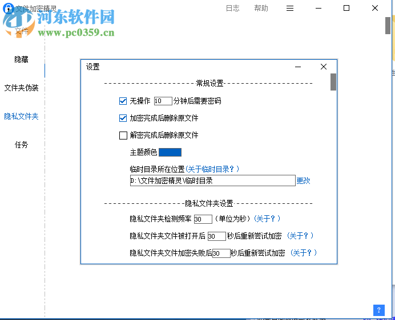This screenshot has height=320, width=395.
Task: Open the hamburger menu in the title bar
Action: coord(290,9)
